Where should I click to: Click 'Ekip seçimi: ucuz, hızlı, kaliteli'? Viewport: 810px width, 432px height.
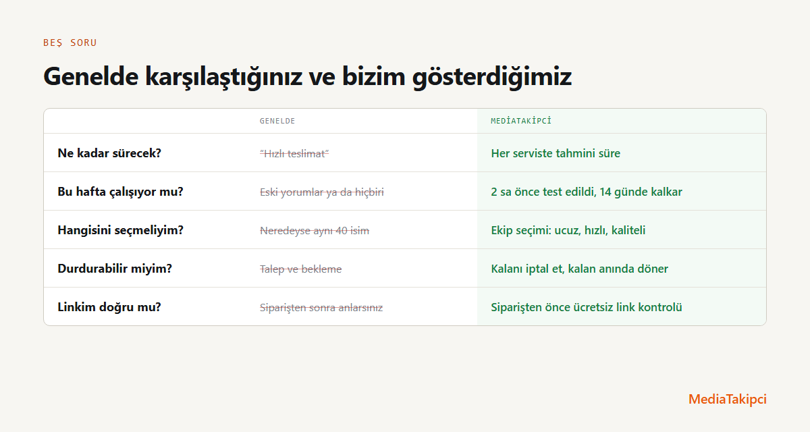(568, 230)
